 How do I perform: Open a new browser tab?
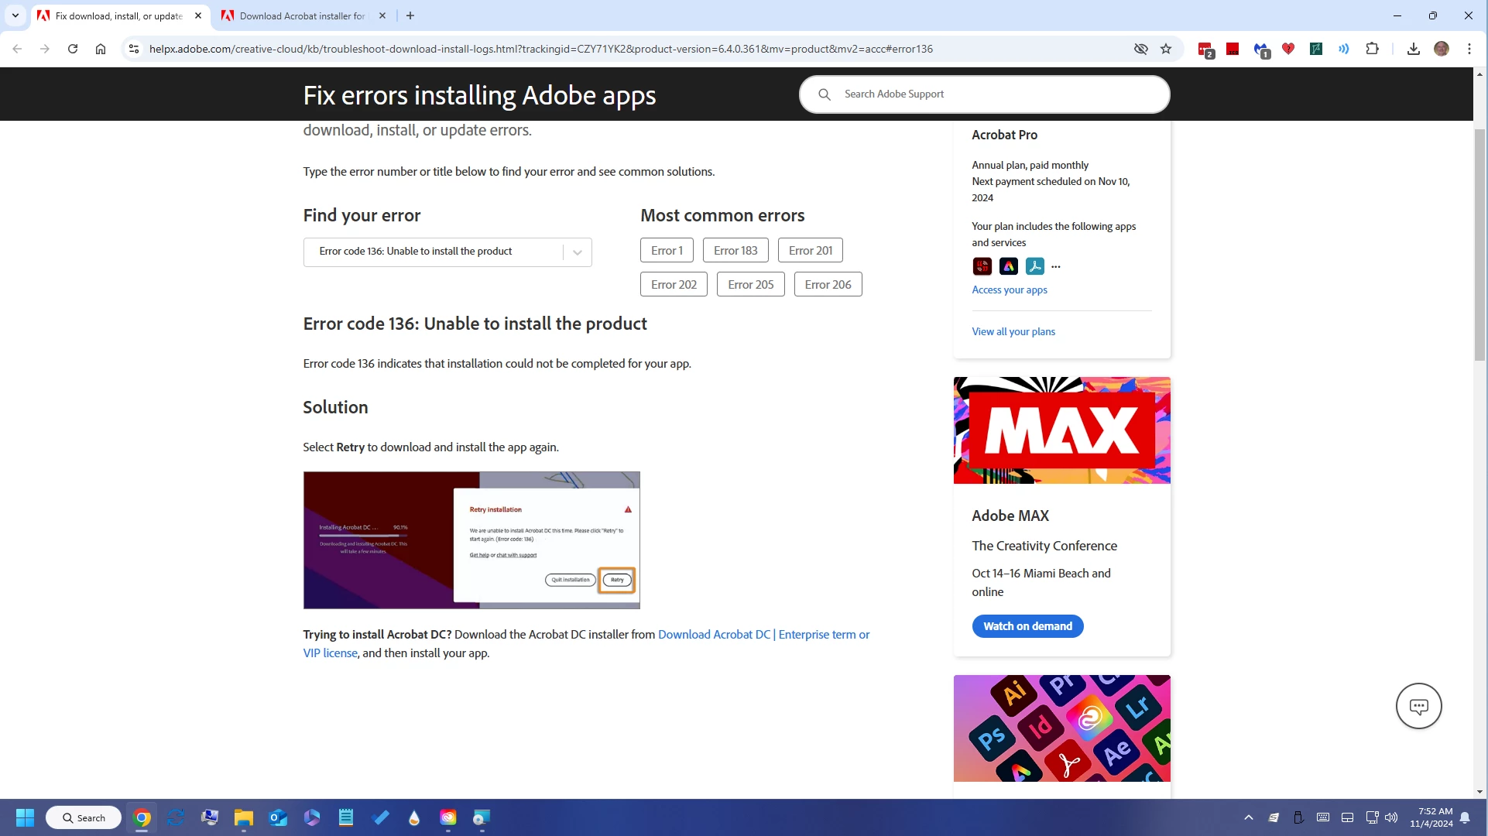(410, 15)
